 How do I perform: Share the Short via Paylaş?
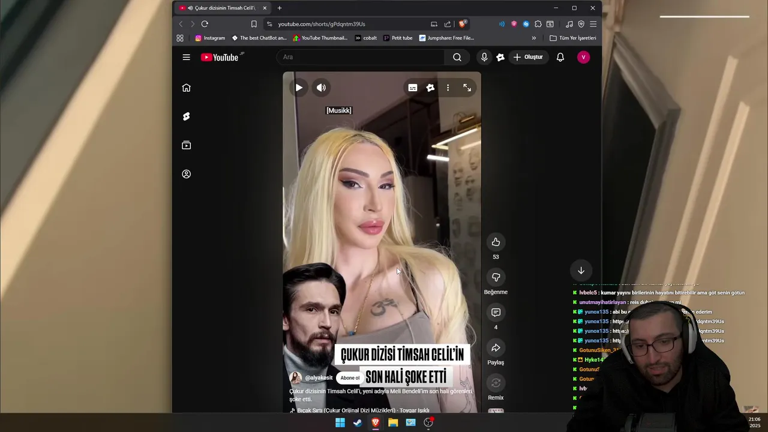click(x=496, y=348)
